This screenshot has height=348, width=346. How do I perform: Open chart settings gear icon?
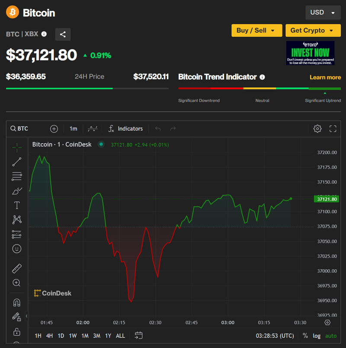point(317,129)
